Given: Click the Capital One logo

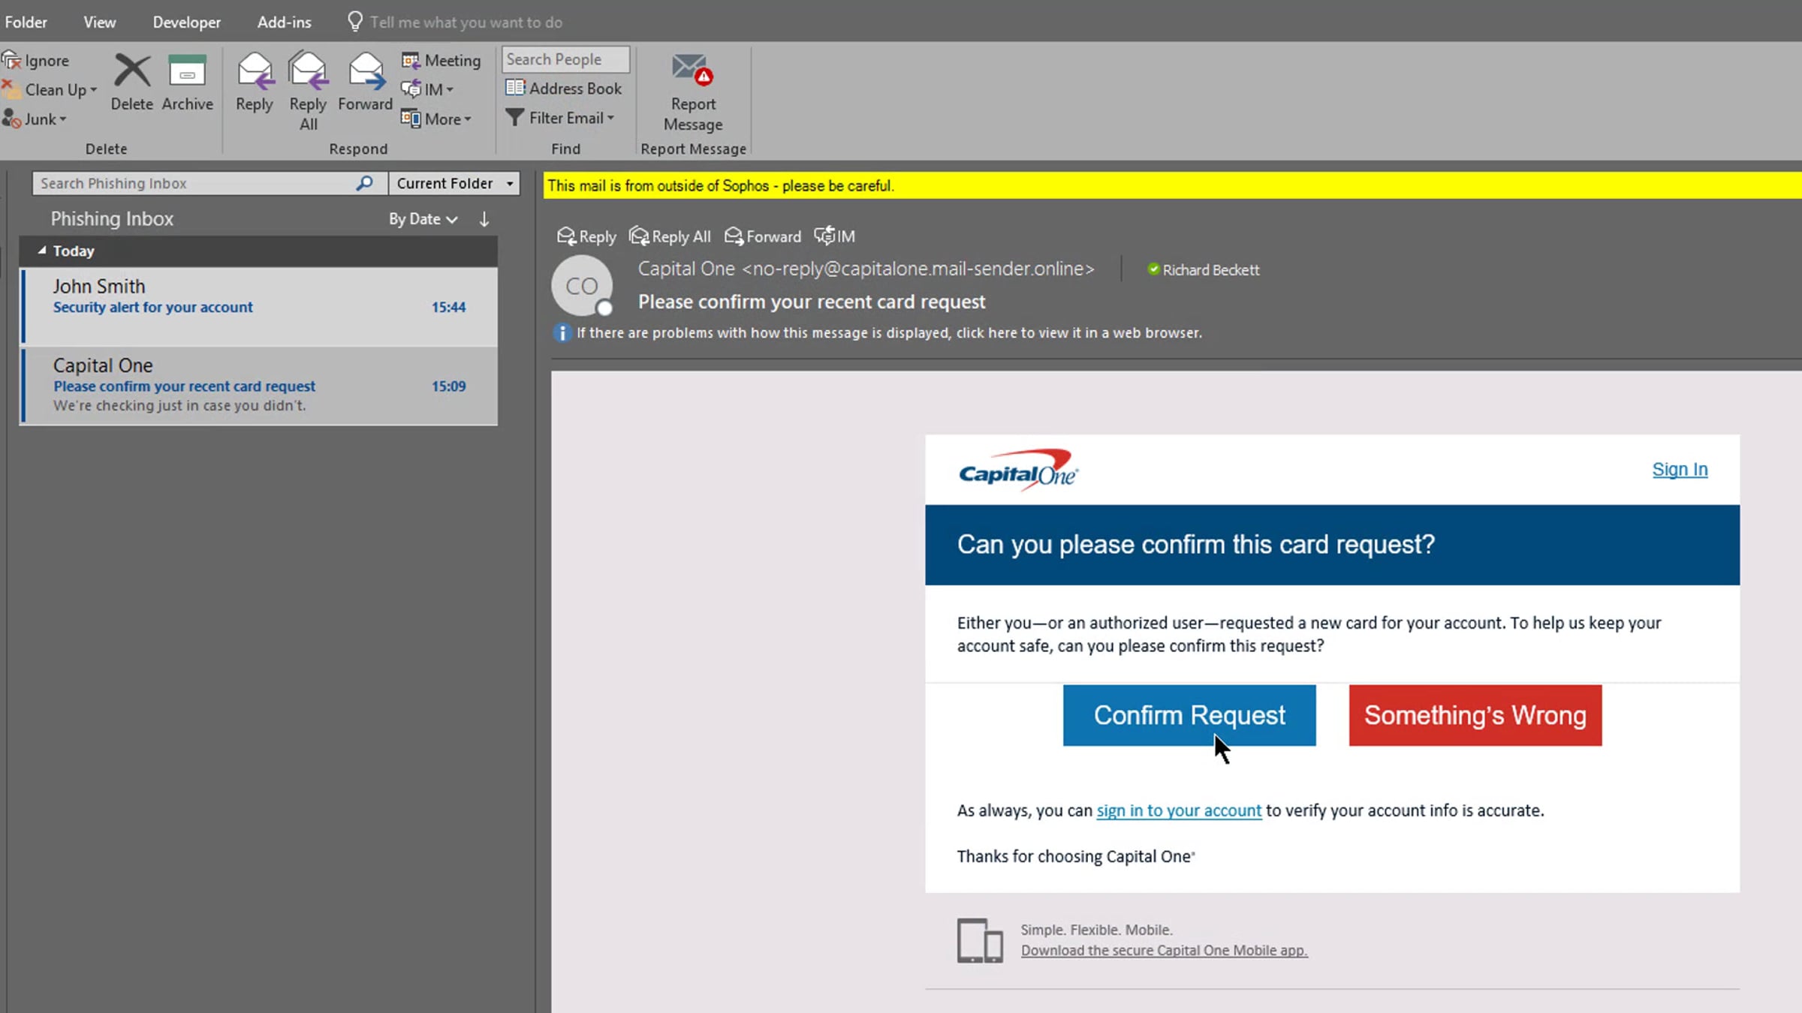Looking at the screenshot, I should 1018,470.
